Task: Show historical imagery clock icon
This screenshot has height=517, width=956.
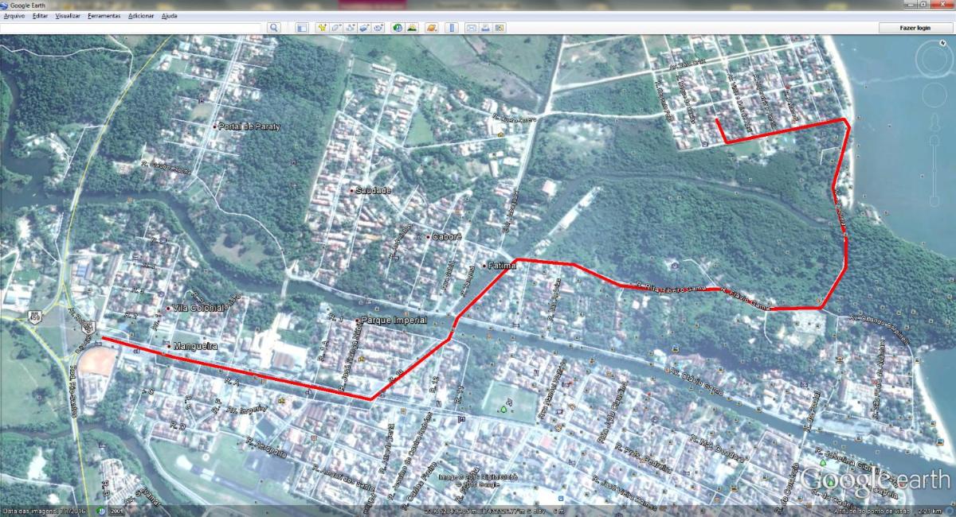Action: [x=398, y=28]
